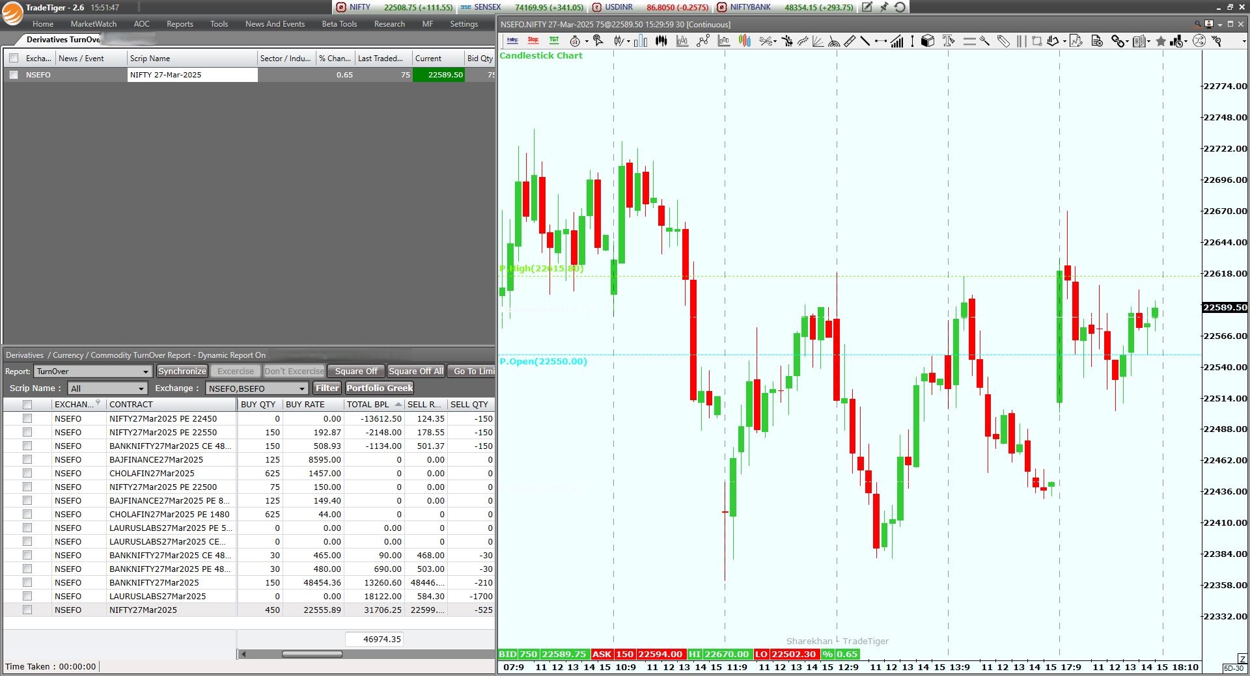Check the NIFTY27Mar2025 PE 22550 row checkbox
Screen dimensions: 1250x676
coord(27,432)
